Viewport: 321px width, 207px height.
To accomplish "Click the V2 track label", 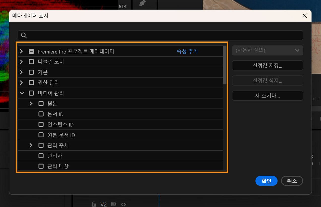I will [103, 204].
